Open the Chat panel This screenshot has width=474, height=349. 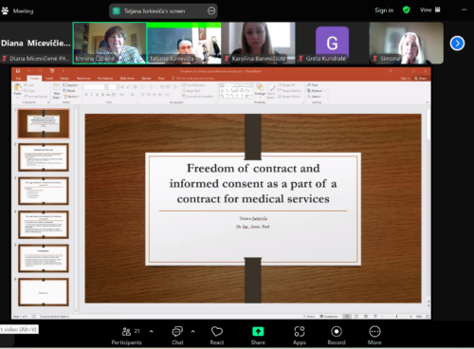[x=177, y=336]
